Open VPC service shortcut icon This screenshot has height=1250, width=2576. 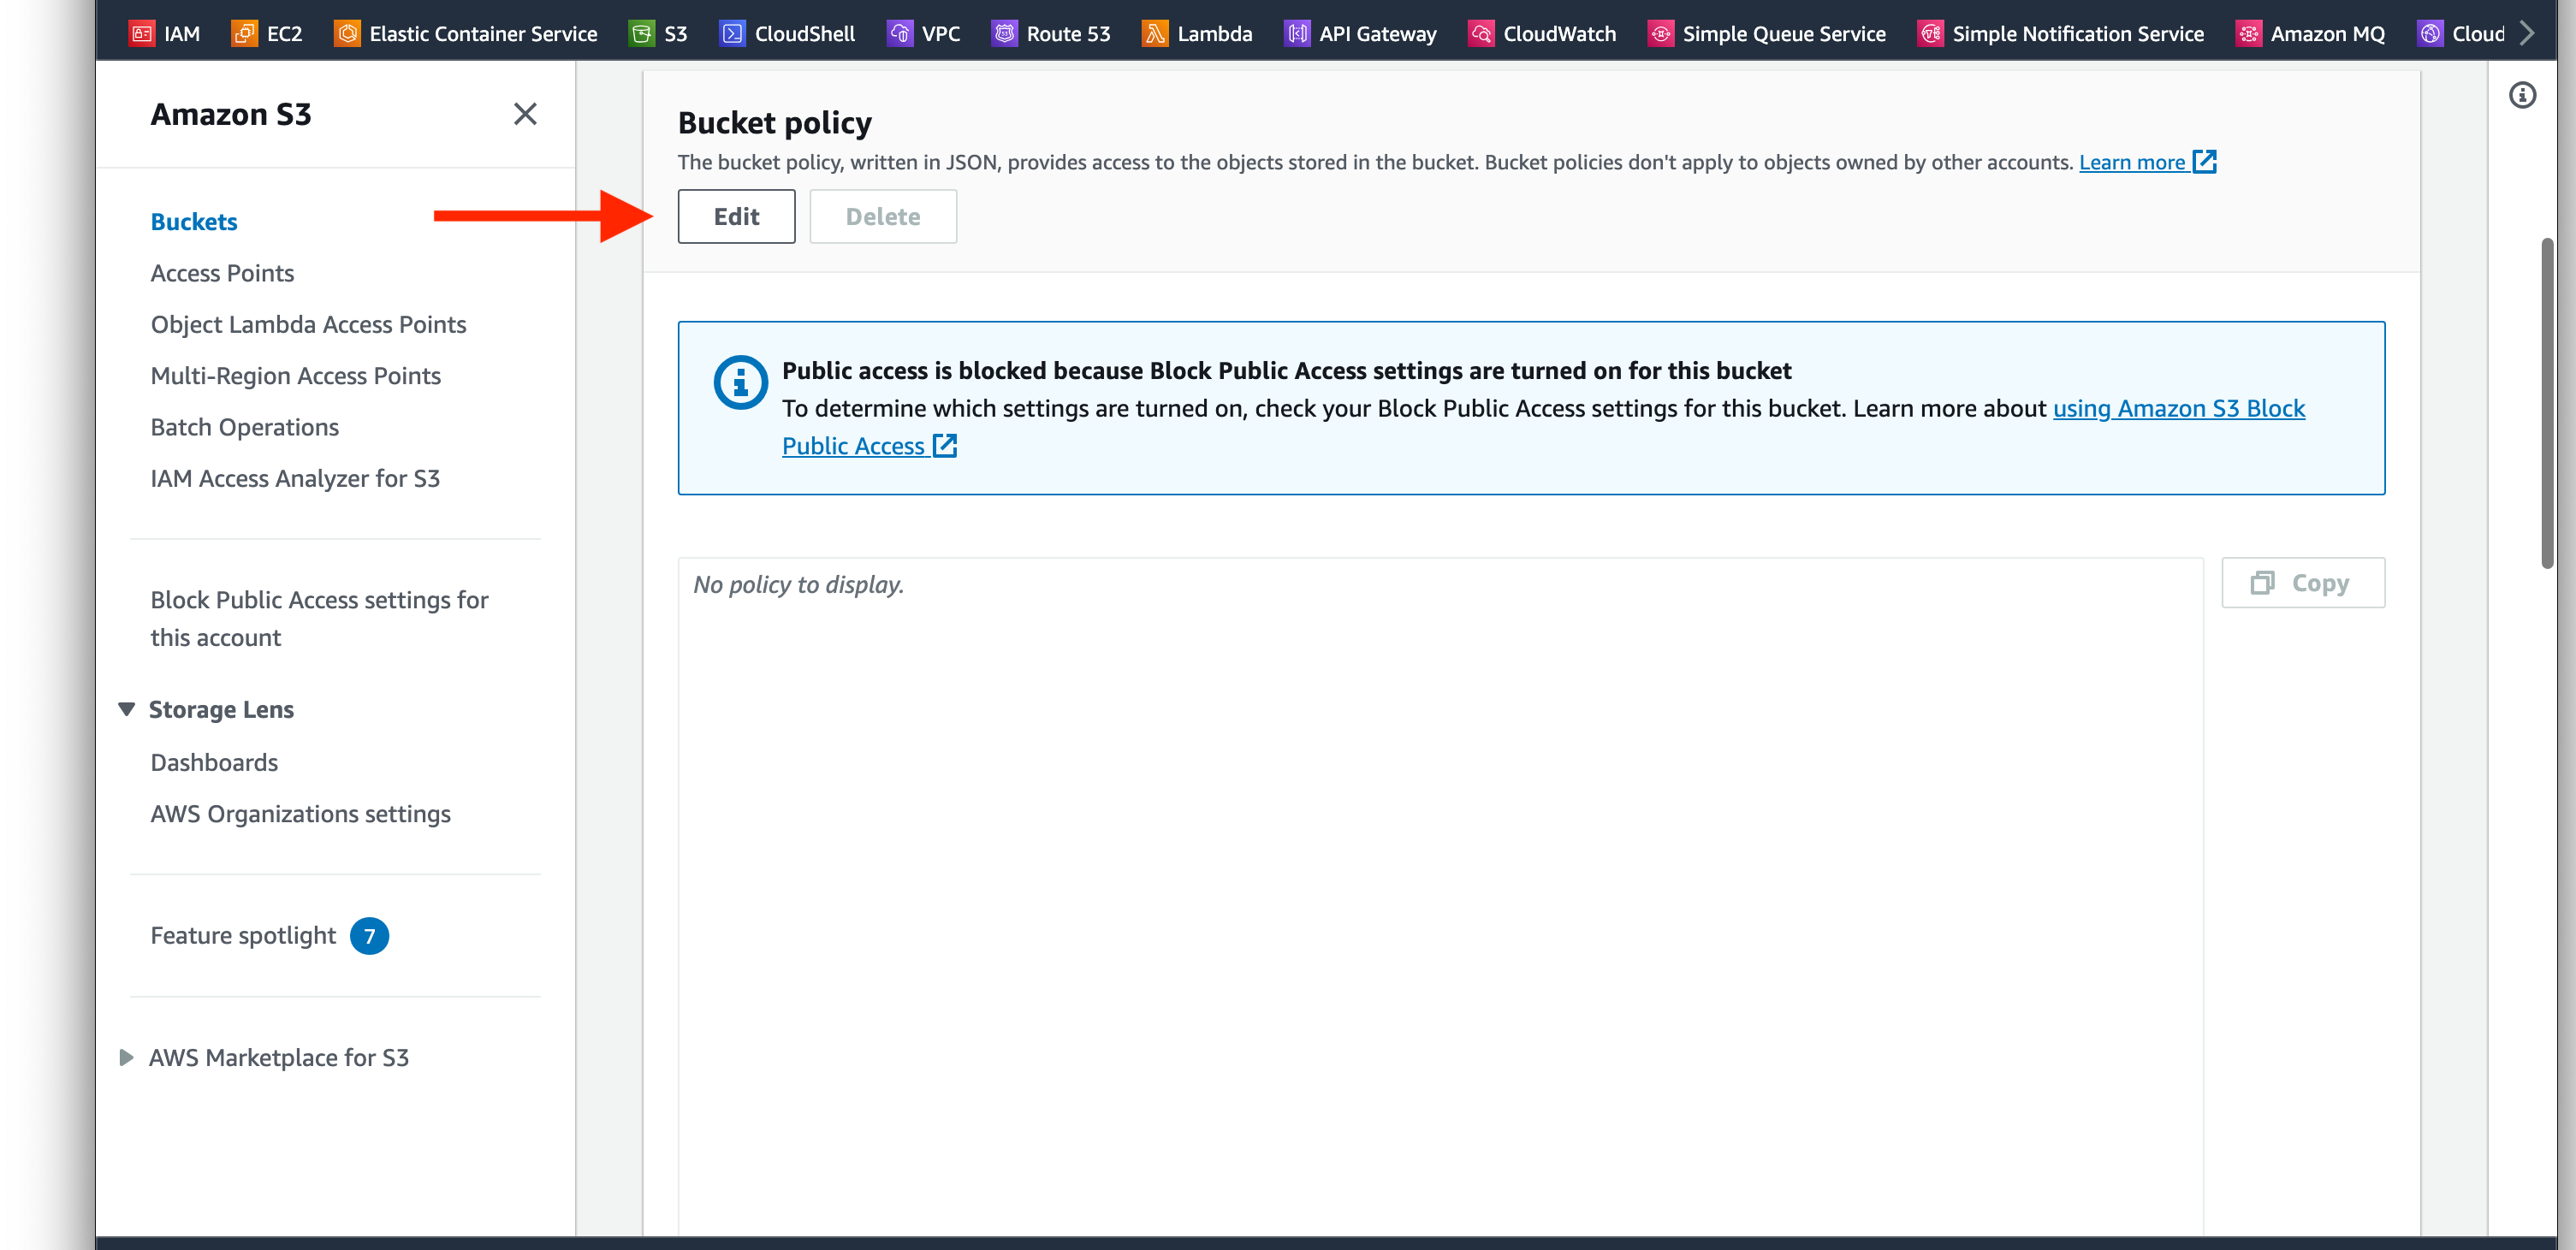[900, 33]
